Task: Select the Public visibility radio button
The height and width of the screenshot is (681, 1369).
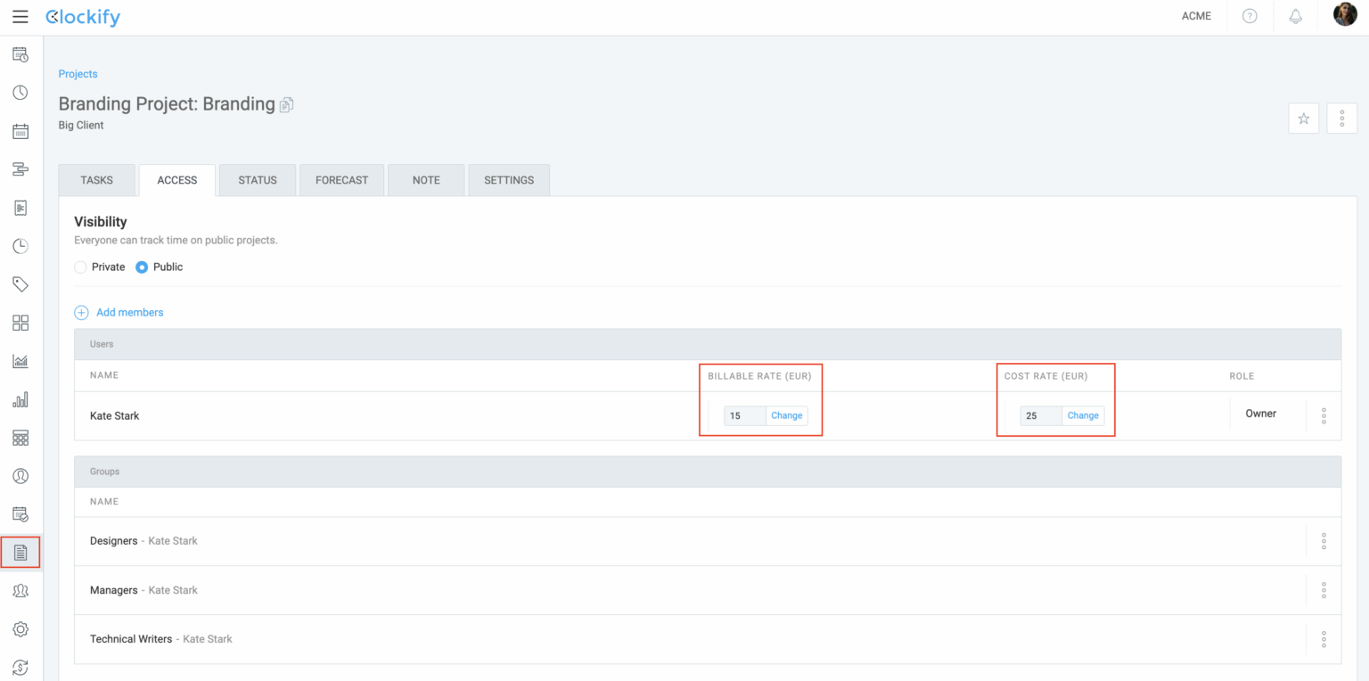Action: 142,267
